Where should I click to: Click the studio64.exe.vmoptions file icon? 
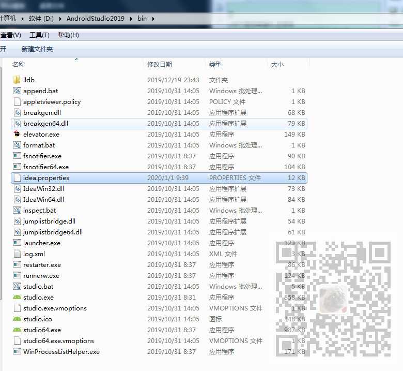[17, 340]
